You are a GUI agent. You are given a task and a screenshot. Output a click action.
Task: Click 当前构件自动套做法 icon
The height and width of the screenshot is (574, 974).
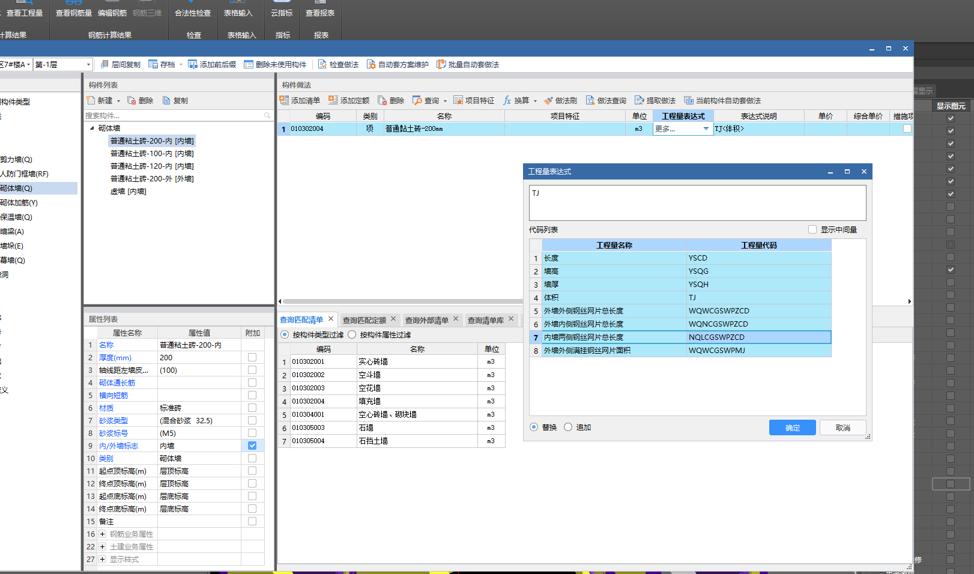click(689, 100)
